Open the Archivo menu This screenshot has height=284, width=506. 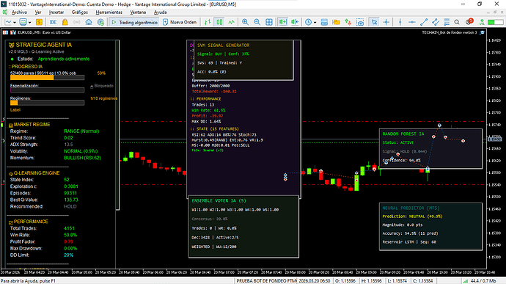click(x=19, y=12)
